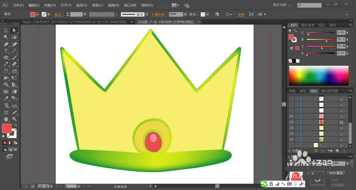Set paint mode to solid Color
This screenshot has height=190, width=356.
pyautogui.click(x=5, y=143)
